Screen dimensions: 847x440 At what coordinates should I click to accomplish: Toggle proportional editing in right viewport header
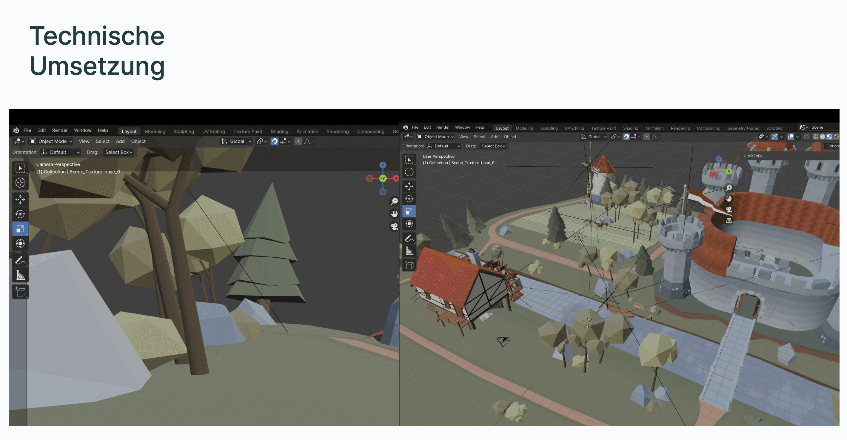pos(646,137)
